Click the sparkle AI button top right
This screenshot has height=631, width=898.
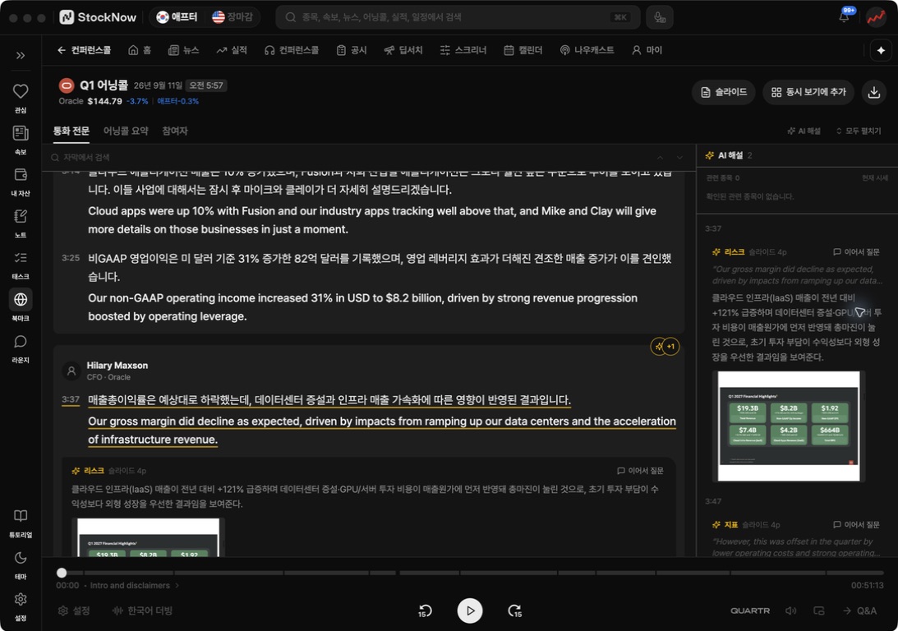point(881,50)
